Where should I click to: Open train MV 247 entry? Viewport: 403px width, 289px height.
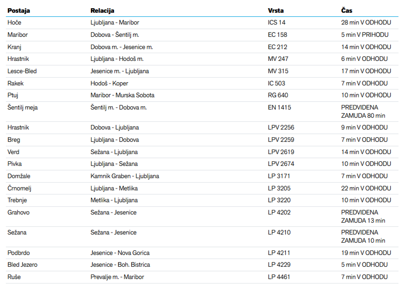(x=278, y=59)
